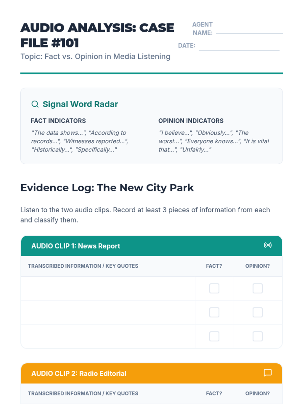Click the Evidence Log: The New City Park heading
Screen dimensions: 303x404
(x=107, y=188)
